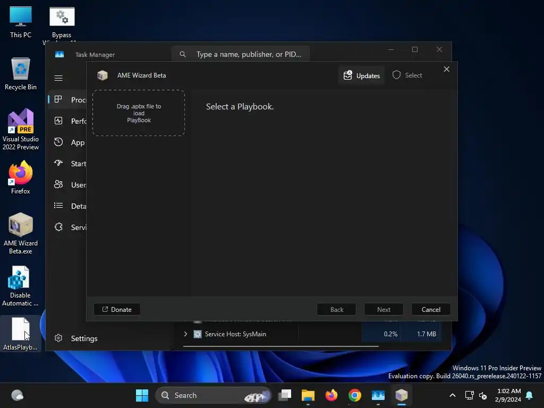Open File Explorer from taskbar
This screenshot has height=408, width=544.
point(308,395)
